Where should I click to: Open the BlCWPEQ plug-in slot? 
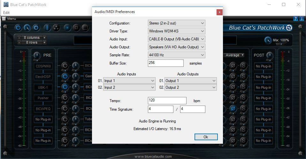(43, 109)
